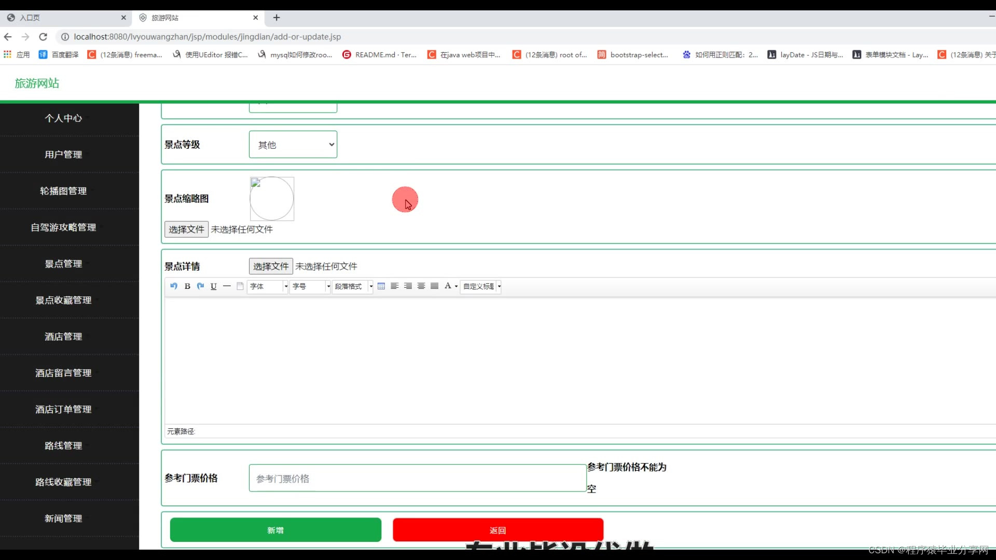The height and width of the screenshot is (560, 996).
Task: Center align text in the editor
Action: [421, 286]
